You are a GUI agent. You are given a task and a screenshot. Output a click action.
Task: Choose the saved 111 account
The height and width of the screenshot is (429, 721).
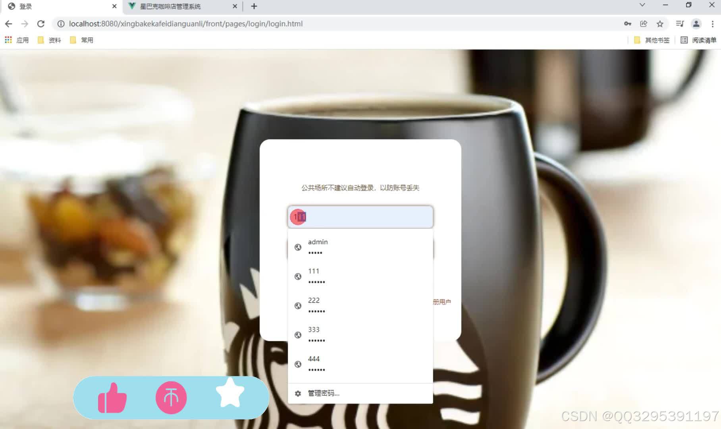pos(360,276)
